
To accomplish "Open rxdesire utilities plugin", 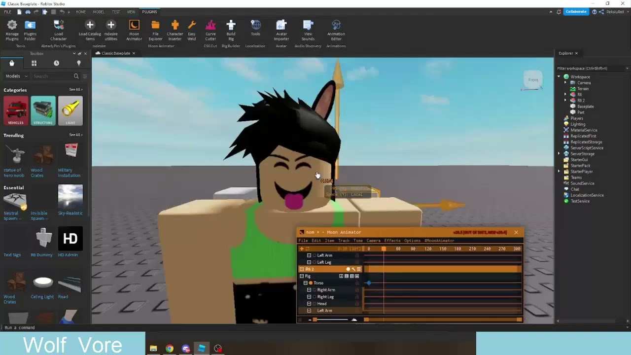I will 111,30.
